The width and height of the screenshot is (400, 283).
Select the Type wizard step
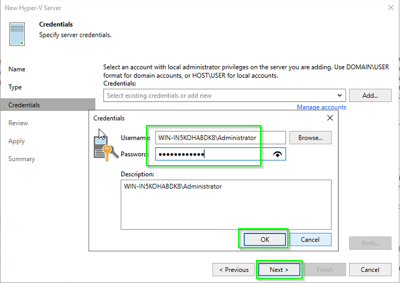[15, 87]
